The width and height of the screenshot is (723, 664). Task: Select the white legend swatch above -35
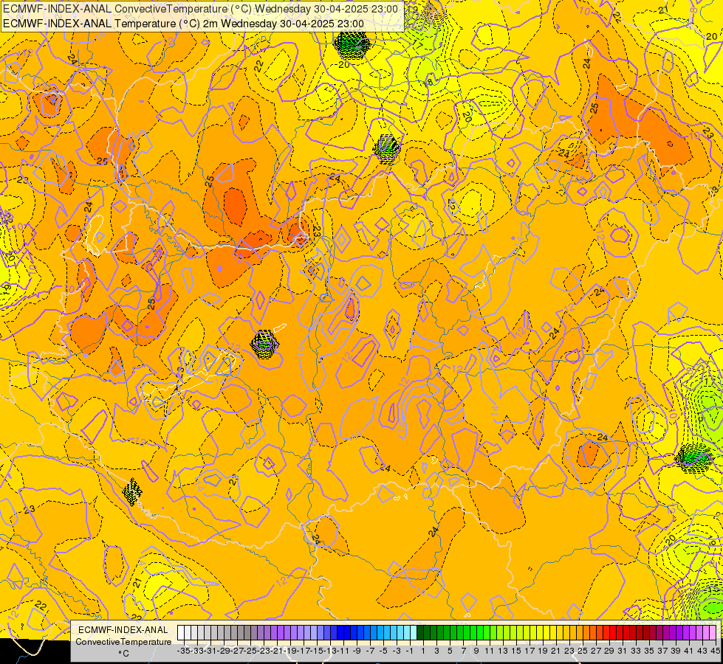(181, 633)
